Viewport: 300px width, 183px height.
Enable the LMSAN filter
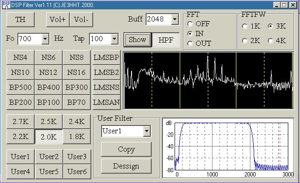click(x=107, y=102)
